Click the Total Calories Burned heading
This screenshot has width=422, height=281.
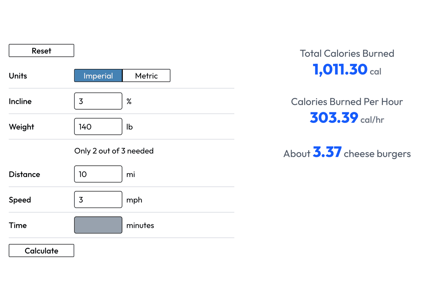point(347,53)
